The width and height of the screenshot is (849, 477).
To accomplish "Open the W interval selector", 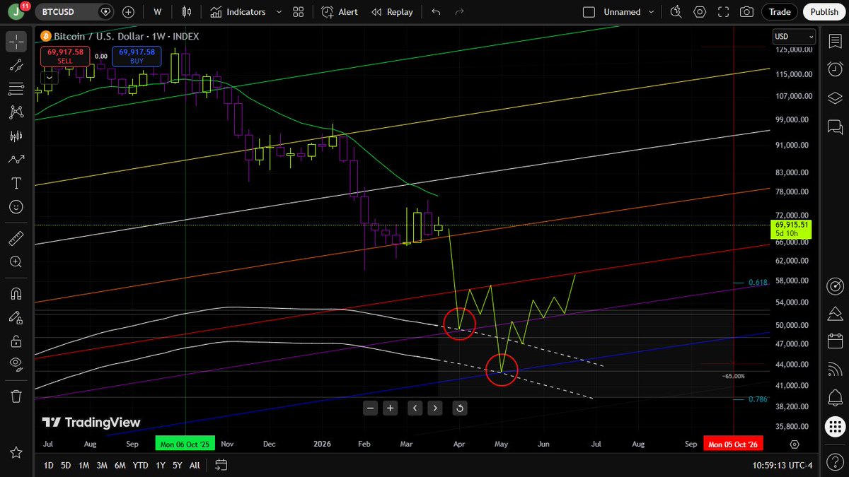I will [157, 12].
